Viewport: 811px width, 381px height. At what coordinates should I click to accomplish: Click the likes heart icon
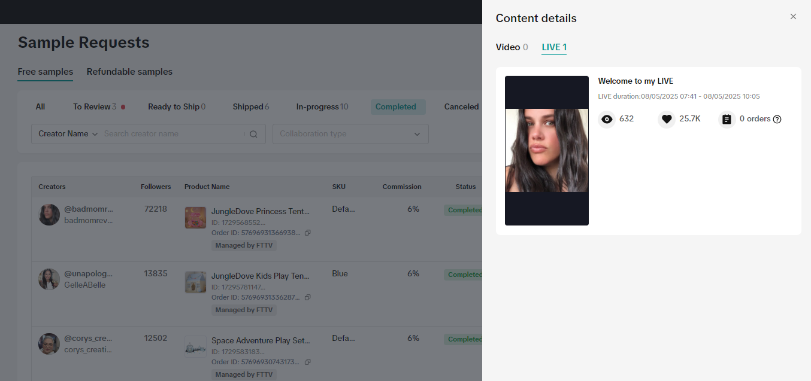point(667,120)
